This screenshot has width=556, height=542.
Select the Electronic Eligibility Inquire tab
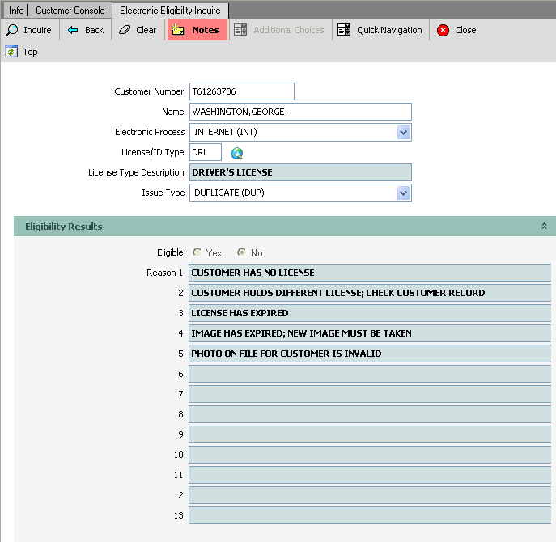(x=170, y=11)
